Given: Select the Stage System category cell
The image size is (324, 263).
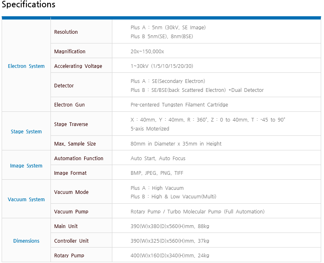Looking at the screenshot, I should [x=26, y=131].
